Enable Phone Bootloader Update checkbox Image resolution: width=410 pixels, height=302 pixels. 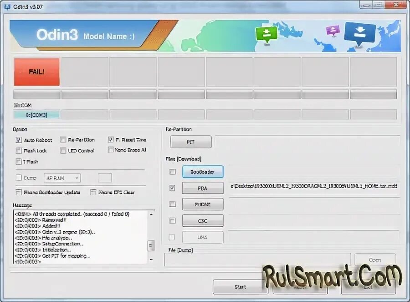click(19, 192)
